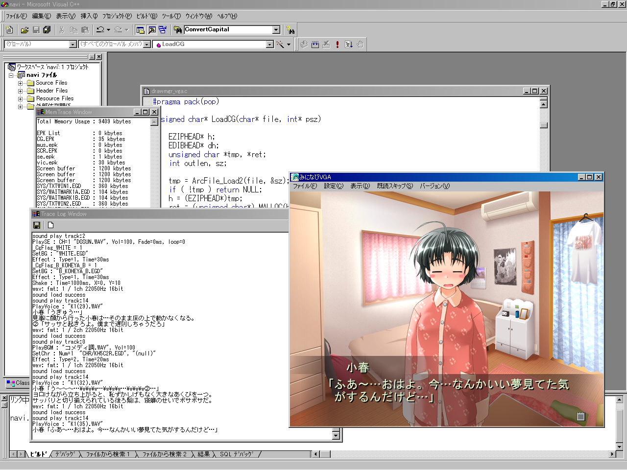Click the red exclamation Execute Program icon
Viewport: 627px width, 470px height.
338,45
